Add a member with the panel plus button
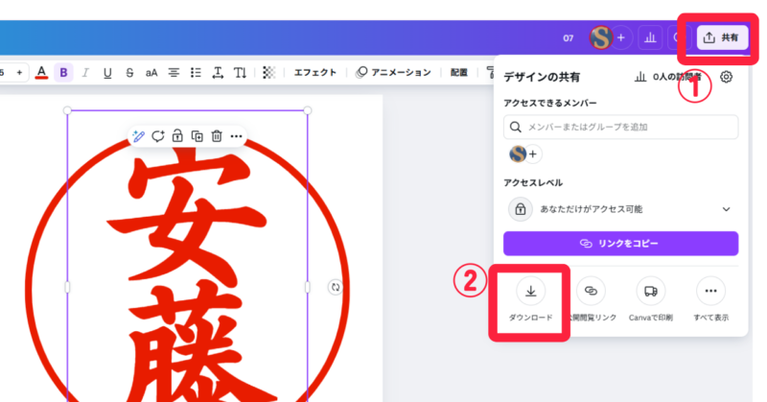 point(533,154)
